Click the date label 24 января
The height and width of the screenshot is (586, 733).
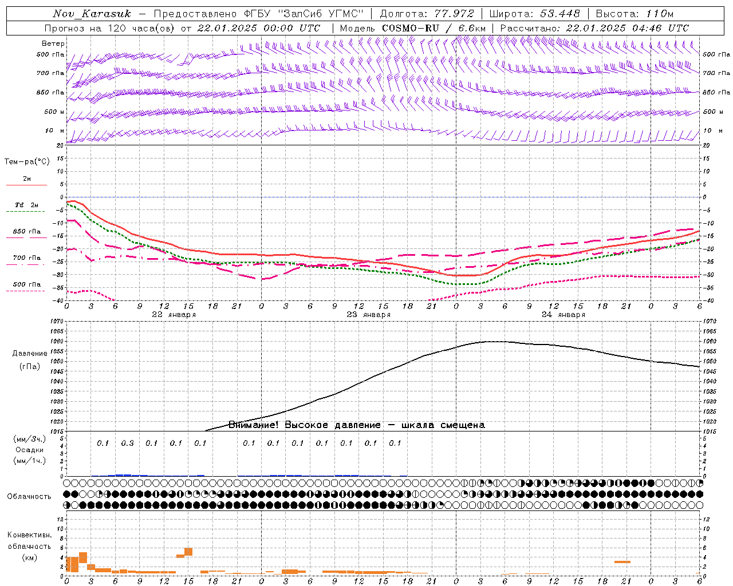click(x=563, y=314)
